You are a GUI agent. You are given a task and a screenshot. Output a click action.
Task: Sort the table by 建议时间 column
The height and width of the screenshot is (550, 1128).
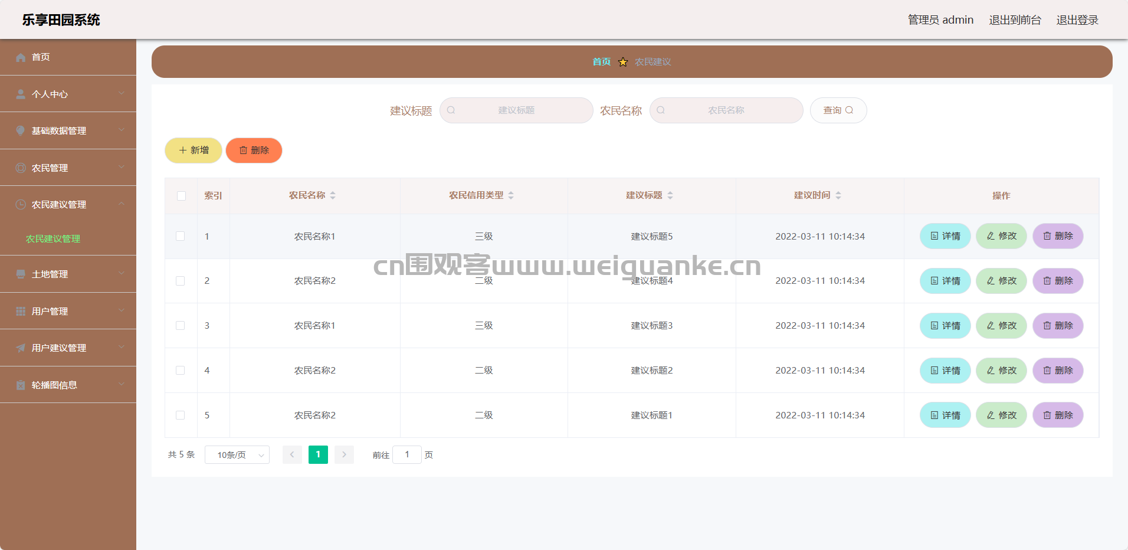pos(838,195)
